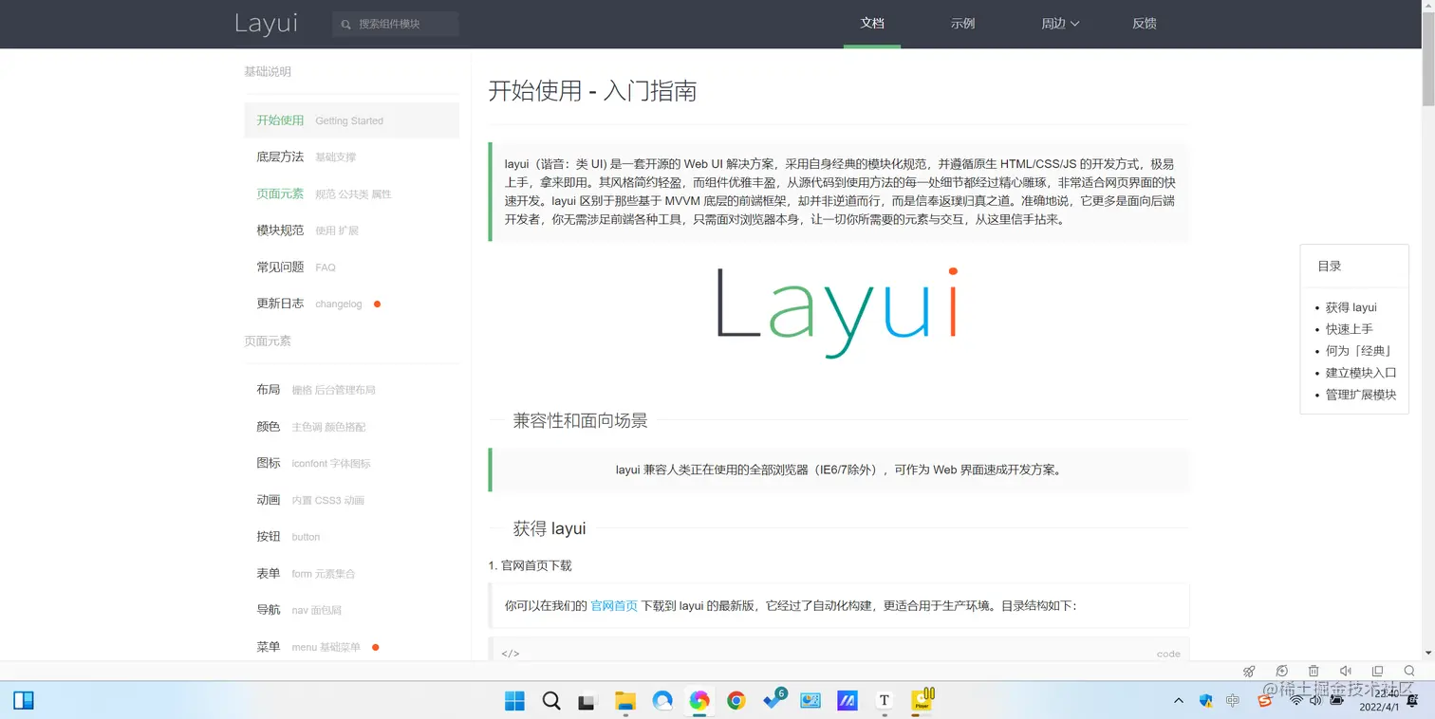Show hidden tray icons with the chevron
The height and width of the screenshot is (719, 1435).
click(1179, 701)
